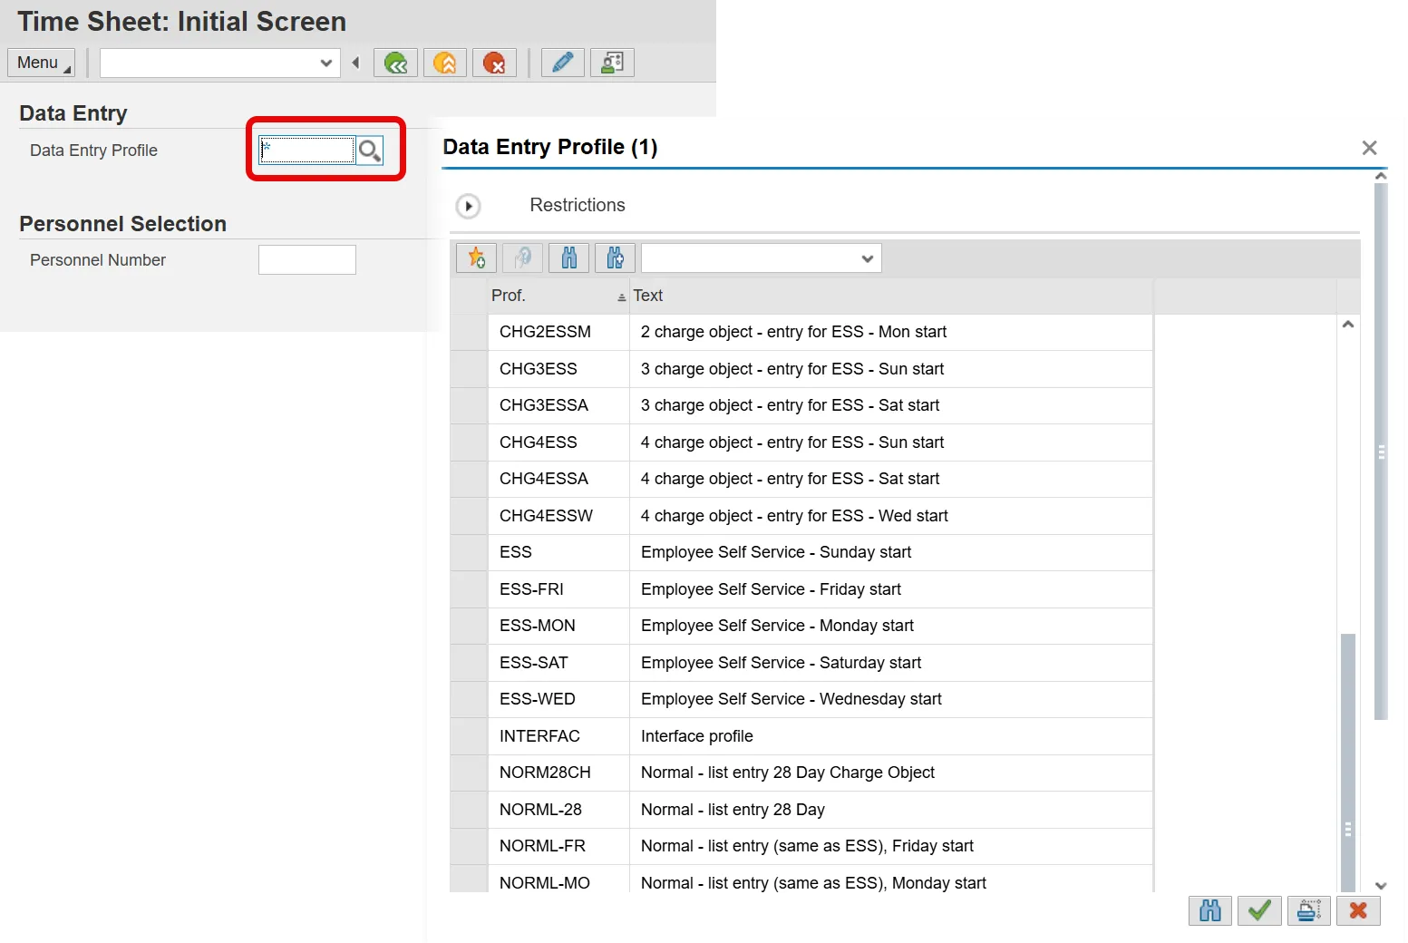Open search help for Data Entry Profile
Viewport: 1408px width, 943px height.
click(x=369, y=151)
